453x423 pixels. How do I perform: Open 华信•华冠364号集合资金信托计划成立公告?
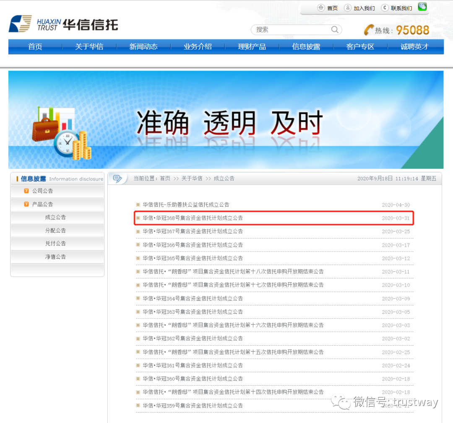pos(193,298)
